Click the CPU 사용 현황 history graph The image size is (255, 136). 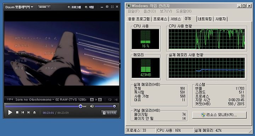pyautogui.click(x=206, y=39)
